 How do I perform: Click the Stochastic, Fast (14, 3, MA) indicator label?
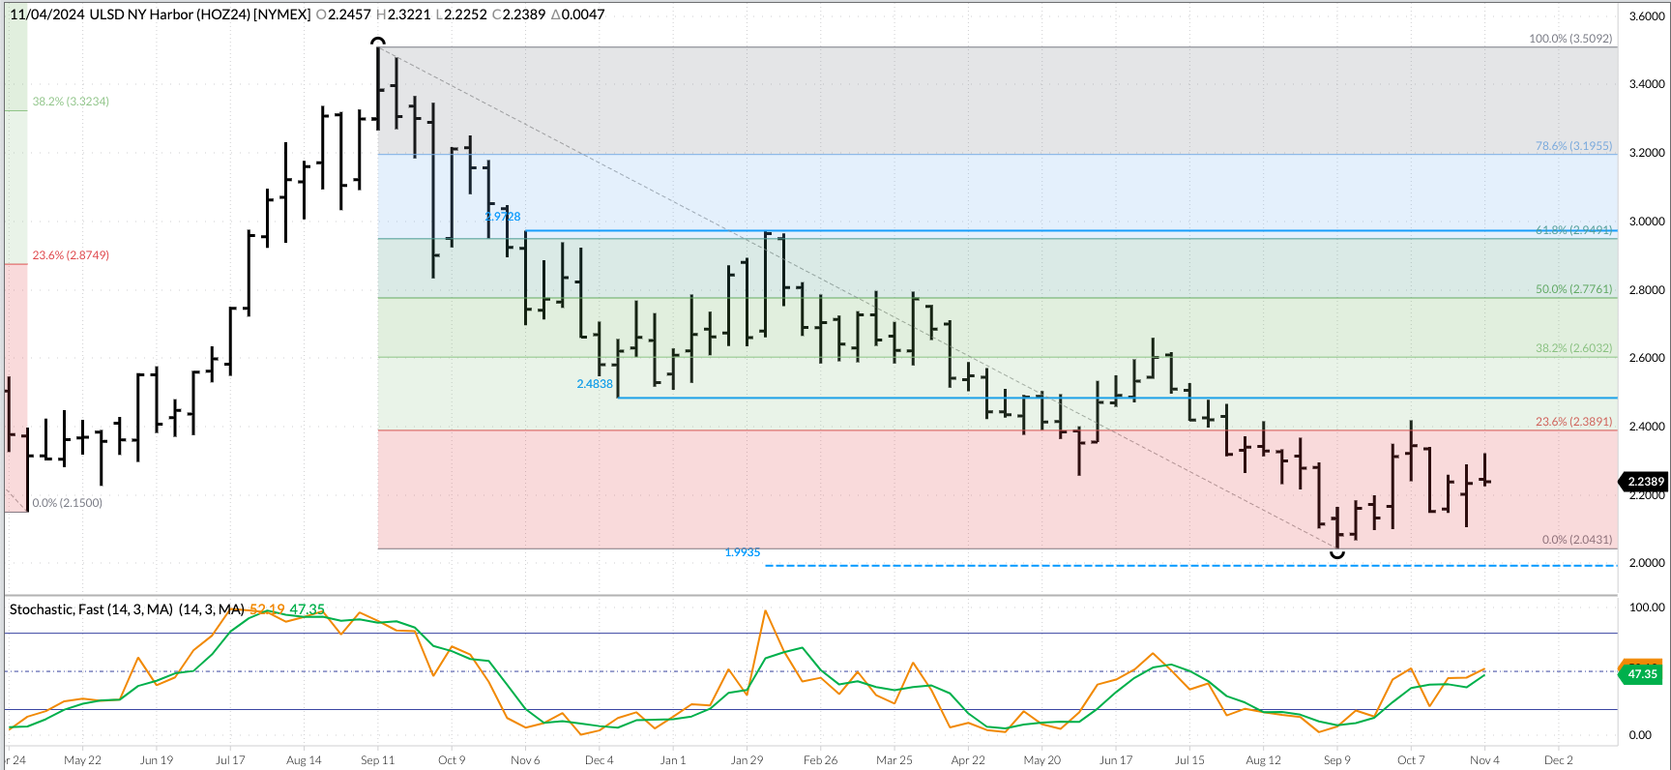pyautogui.click(x=91, y=609)
